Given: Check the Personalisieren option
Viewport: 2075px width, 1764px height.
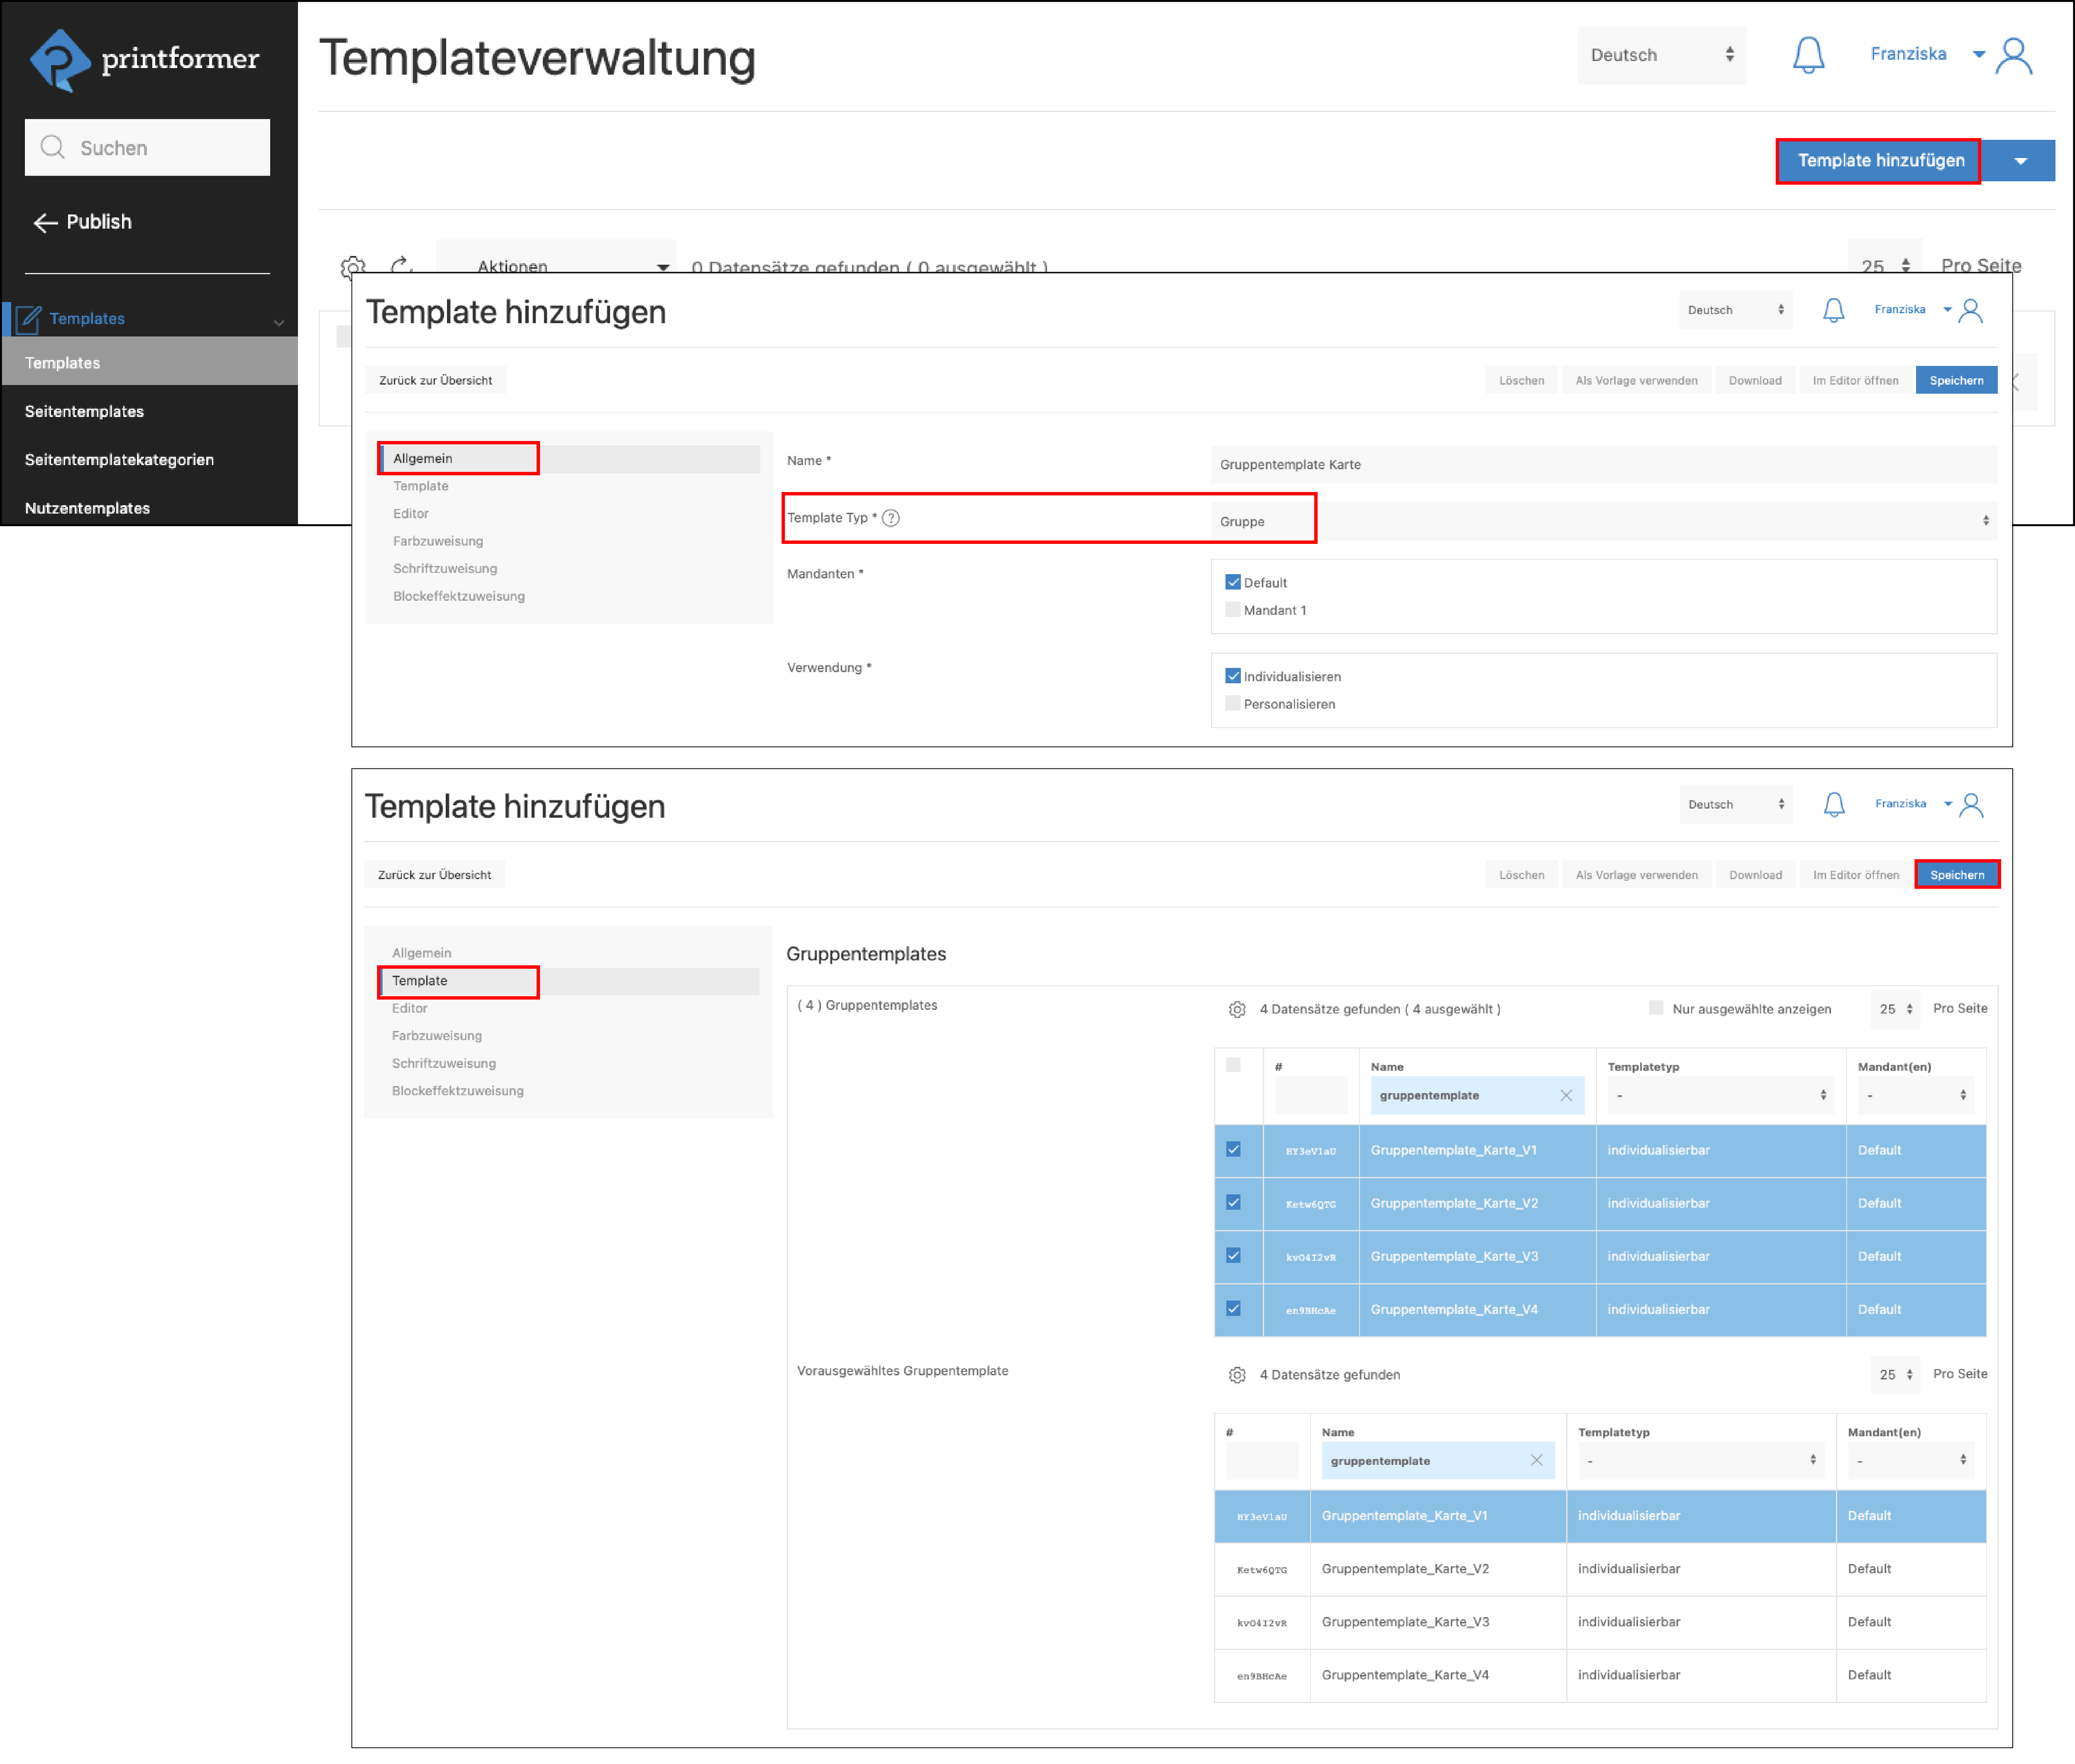Looking at the screenshot, I should pyautogui.click(x=1233, y=704).
